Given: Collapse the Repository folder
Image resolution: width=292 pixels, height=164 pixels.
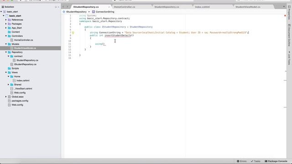Looking at the screenshot, I should point(6,52).
